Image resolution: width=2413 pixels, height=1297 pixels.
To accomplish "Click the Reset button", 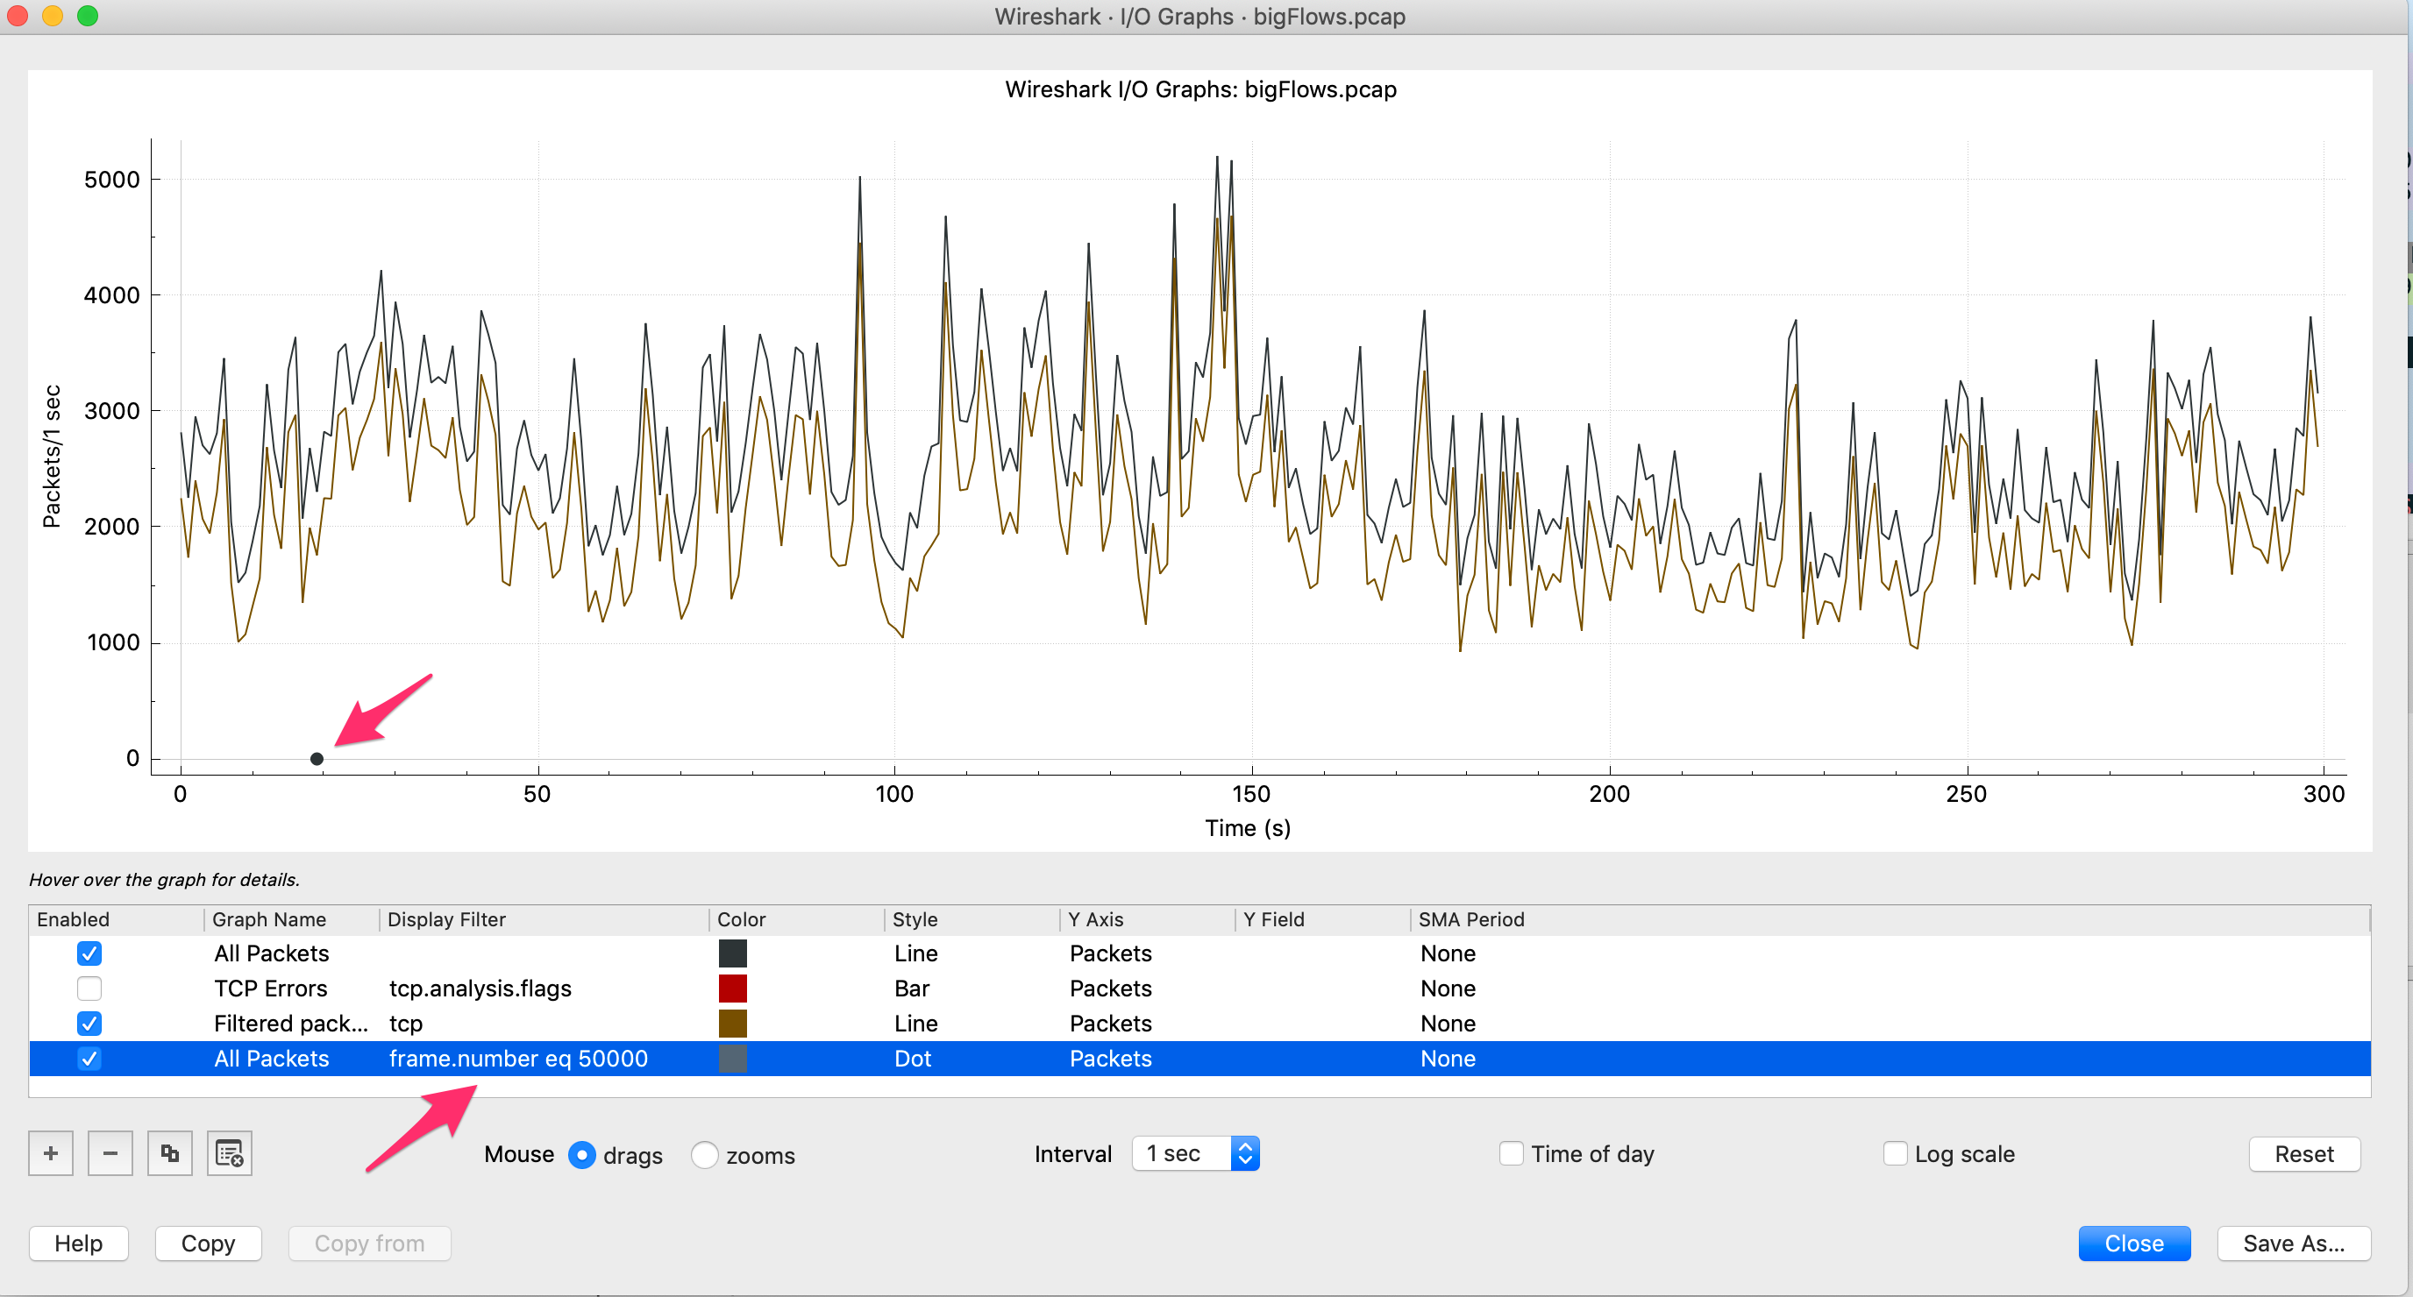I will tap(2304, 1154).
